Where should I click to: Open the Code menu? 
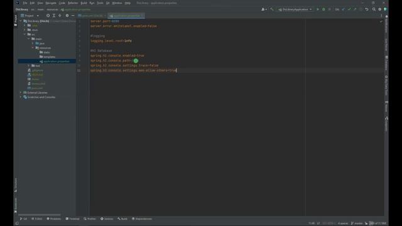[62, 3]
